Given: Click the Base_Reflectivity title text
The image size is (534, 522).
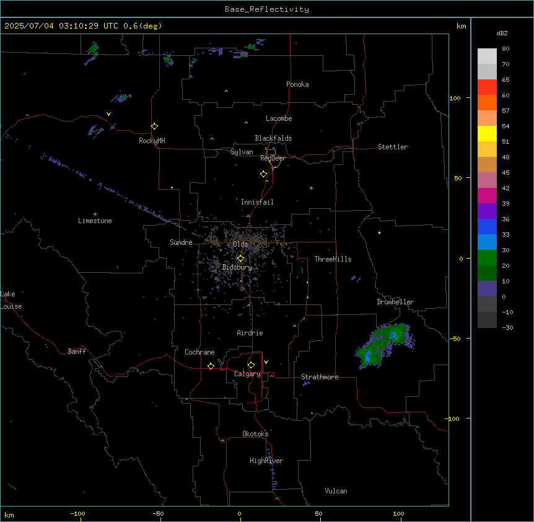Looking at the screenshot, I should (x=267, y=9).
